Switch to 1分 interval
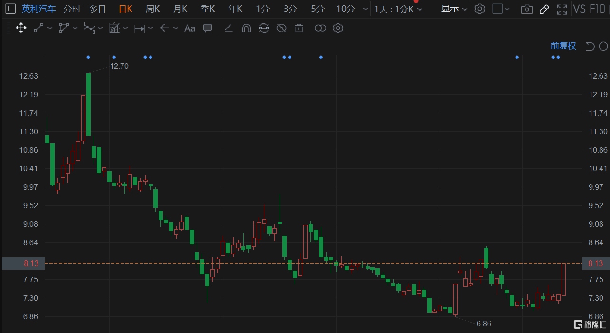610x333 pixels. coord(263,9)
